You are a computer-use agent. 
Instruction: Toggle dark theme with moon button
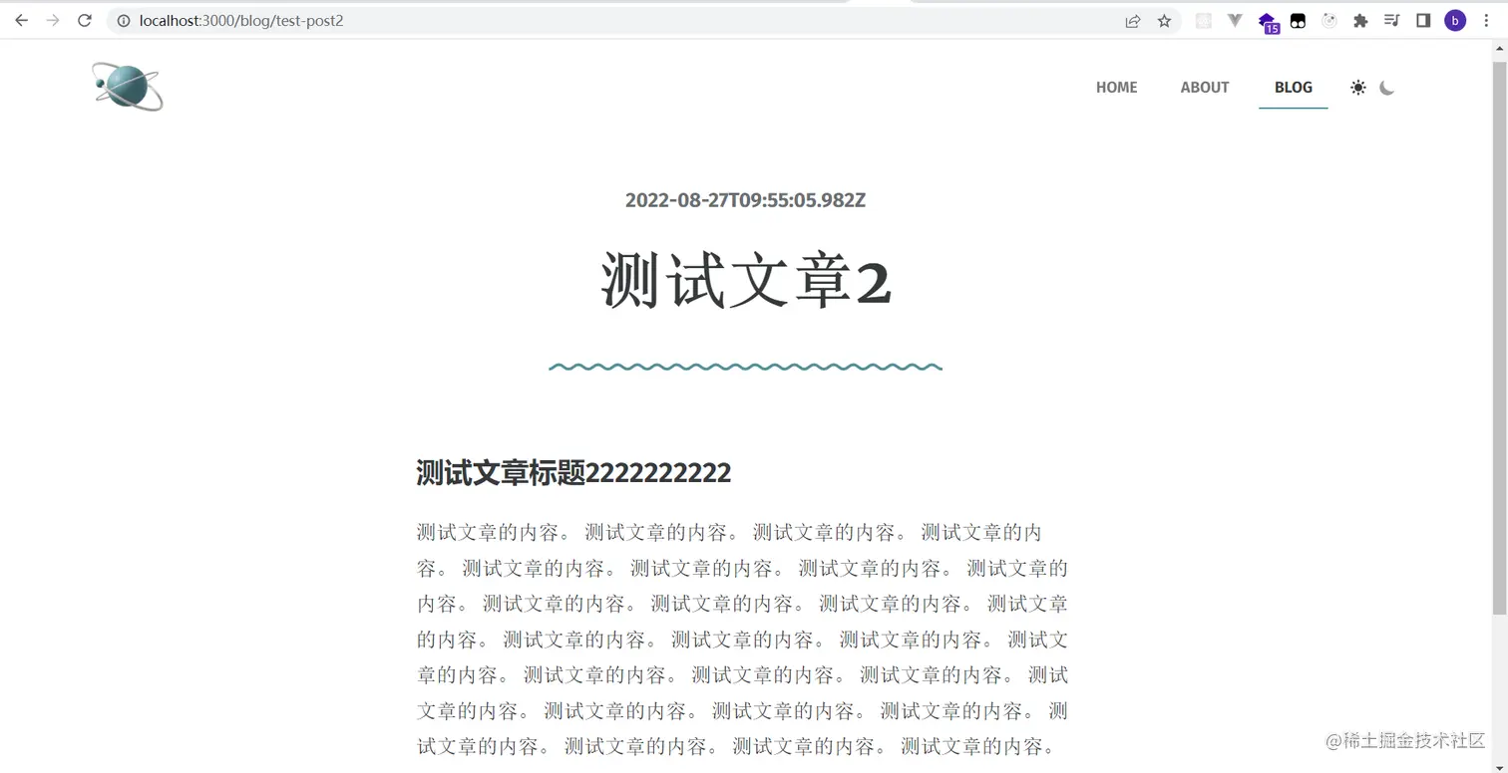point(1387,88)
